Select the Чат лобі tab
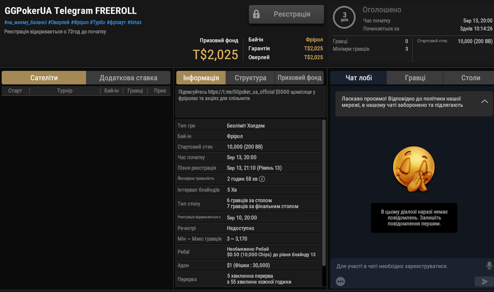This screenshot has height=292, width=494. pyautogui.click(x=359, y=78)
